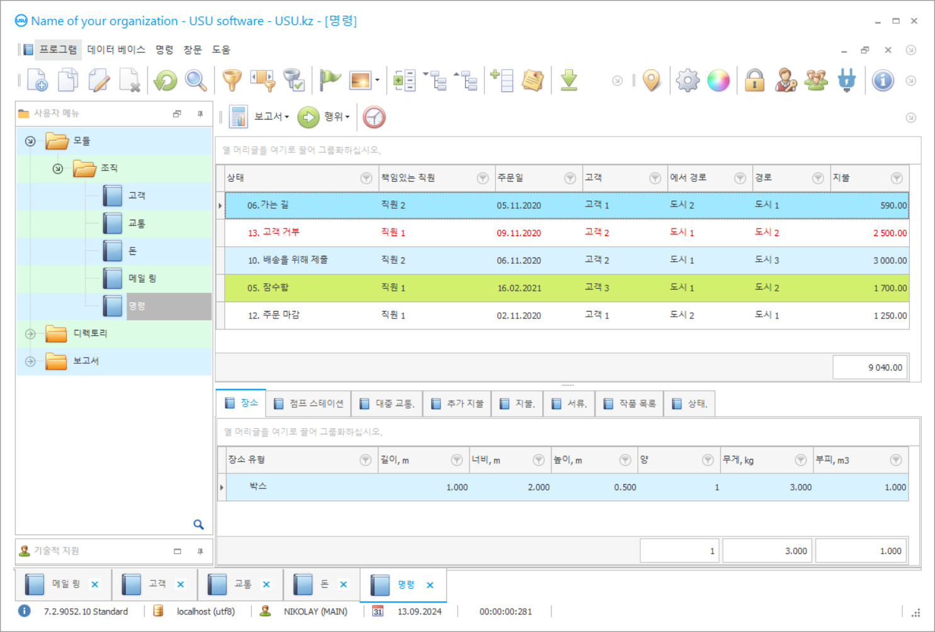
Task: Switch to the 점프 스테이션 tab
Action: [x=309, y=403]
